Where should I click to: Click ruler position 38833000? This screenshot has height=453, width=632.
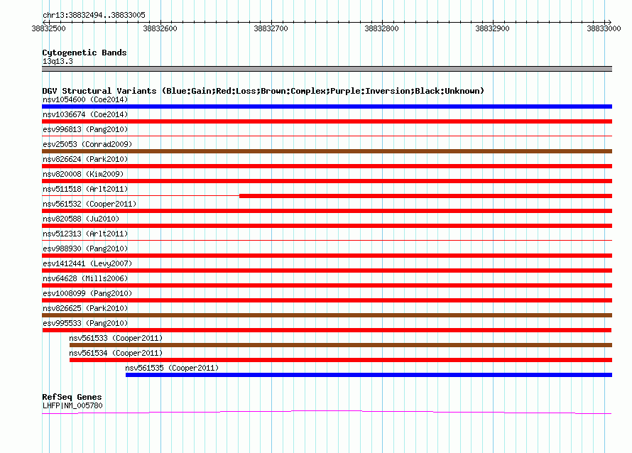604,28
